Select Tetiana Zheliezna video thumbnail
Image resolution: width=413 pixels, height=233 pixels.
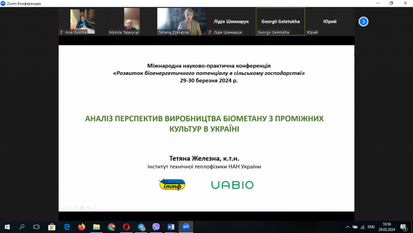tap(181, 21)
